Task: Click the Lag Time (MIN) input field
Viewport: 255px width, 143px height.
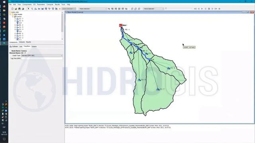Action: pos(42,58)
